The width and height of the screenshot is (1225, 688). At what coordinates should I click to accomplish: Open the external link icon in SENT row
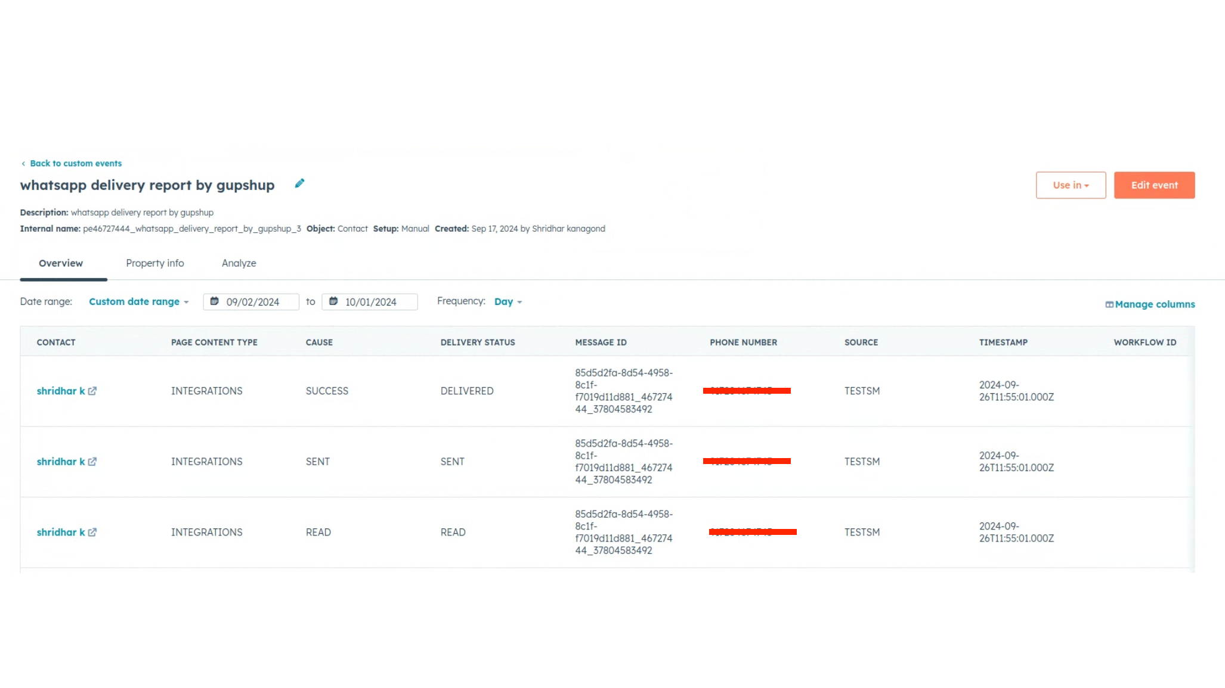pos(92,462)
